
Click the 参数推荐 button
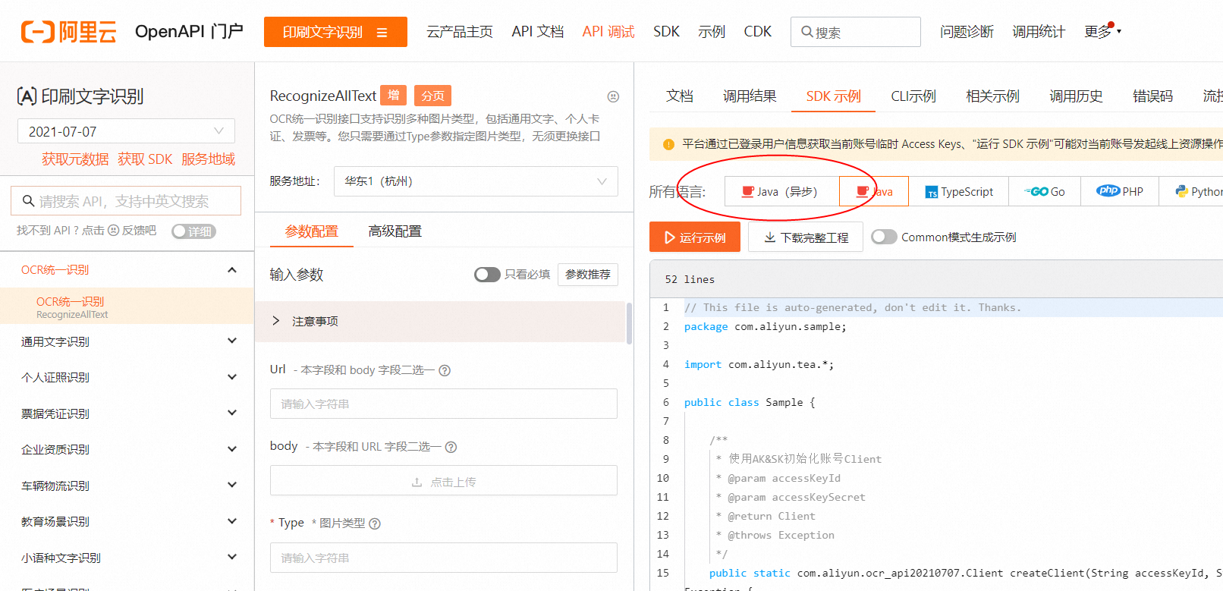click(x=588, y=275)
